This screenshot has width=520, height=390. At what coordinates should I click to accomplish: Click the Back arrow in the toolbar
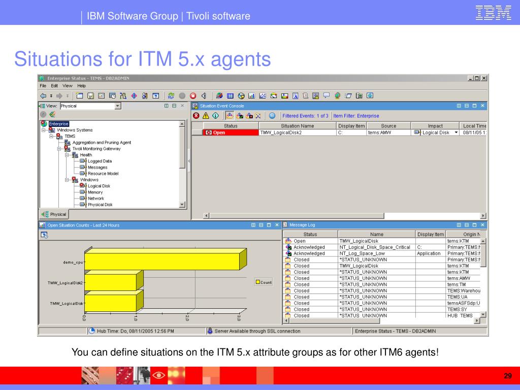pyautogui.click(x=43, y=96)
